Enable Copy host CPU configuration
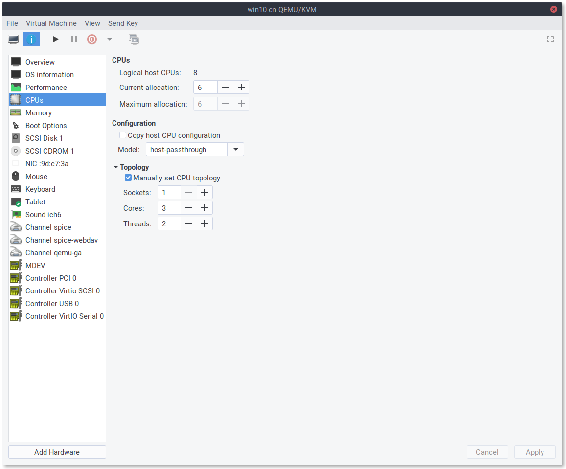 coord(123,135)
